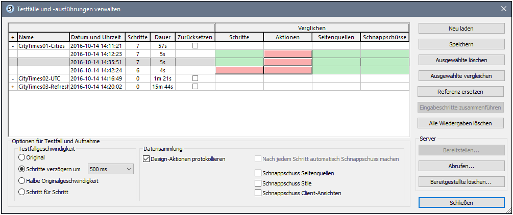Select the Original speed radio button

pos(21,157)
